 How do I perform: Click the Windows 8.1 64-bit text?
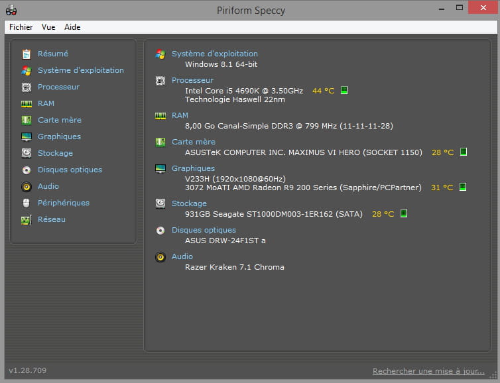pos(221,64)
